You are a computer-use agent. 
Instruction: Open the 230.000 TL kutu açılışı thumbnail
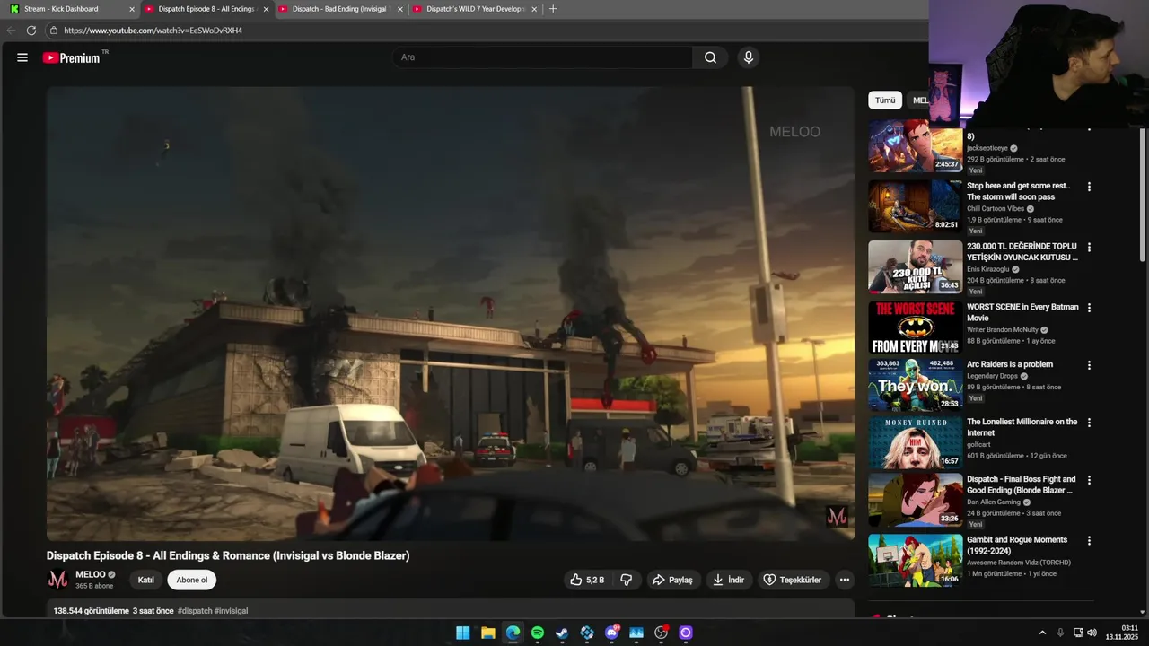pos(915,266)
